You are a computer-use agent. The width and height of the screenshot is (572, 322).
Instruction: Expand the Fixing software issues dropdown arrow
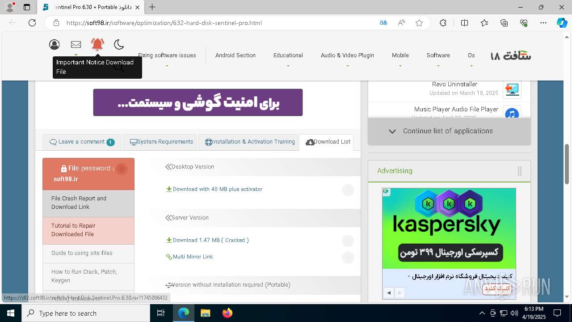[167, 66]
